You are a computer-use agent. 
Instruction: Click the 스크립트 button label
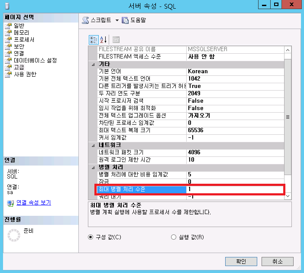point(101,20)
